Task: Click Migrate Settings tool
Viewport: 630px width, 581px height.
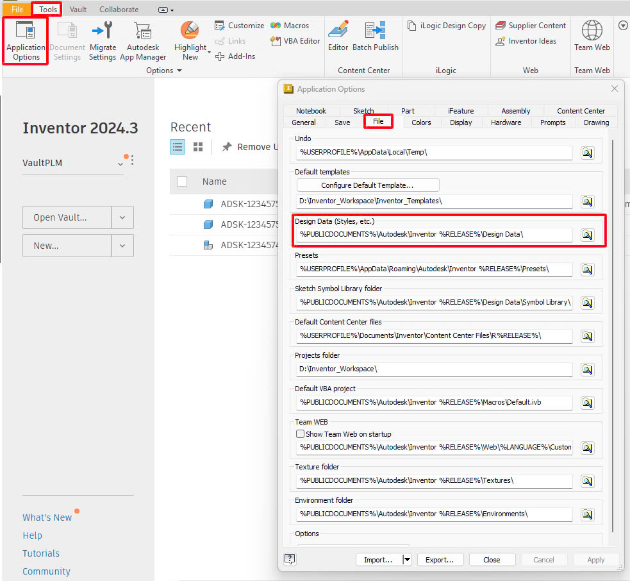Action: 103,40
